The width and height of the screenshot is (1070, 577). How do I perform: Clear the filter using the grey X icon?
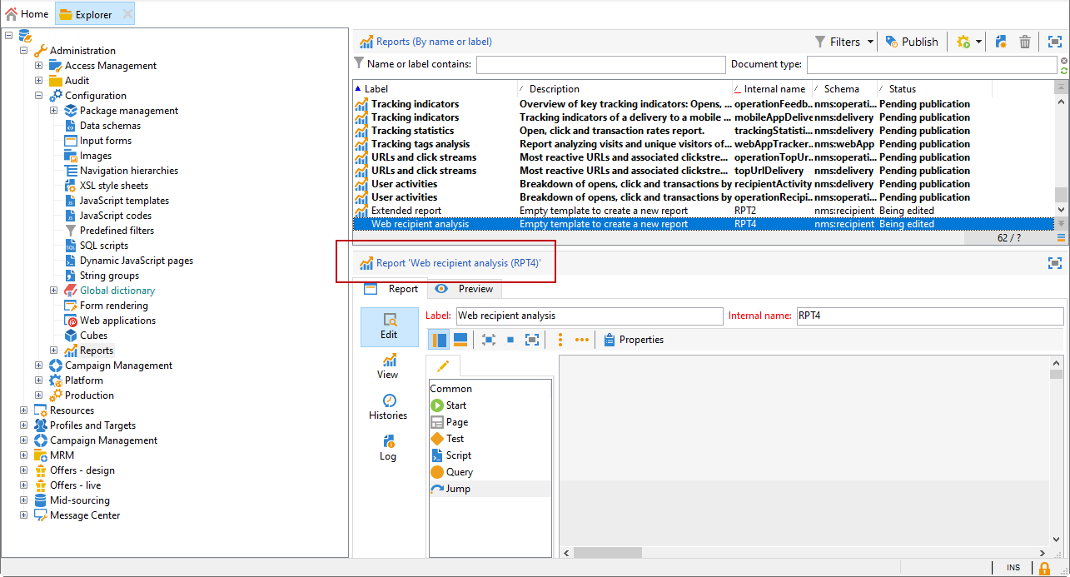click(x=1064, y=61)
